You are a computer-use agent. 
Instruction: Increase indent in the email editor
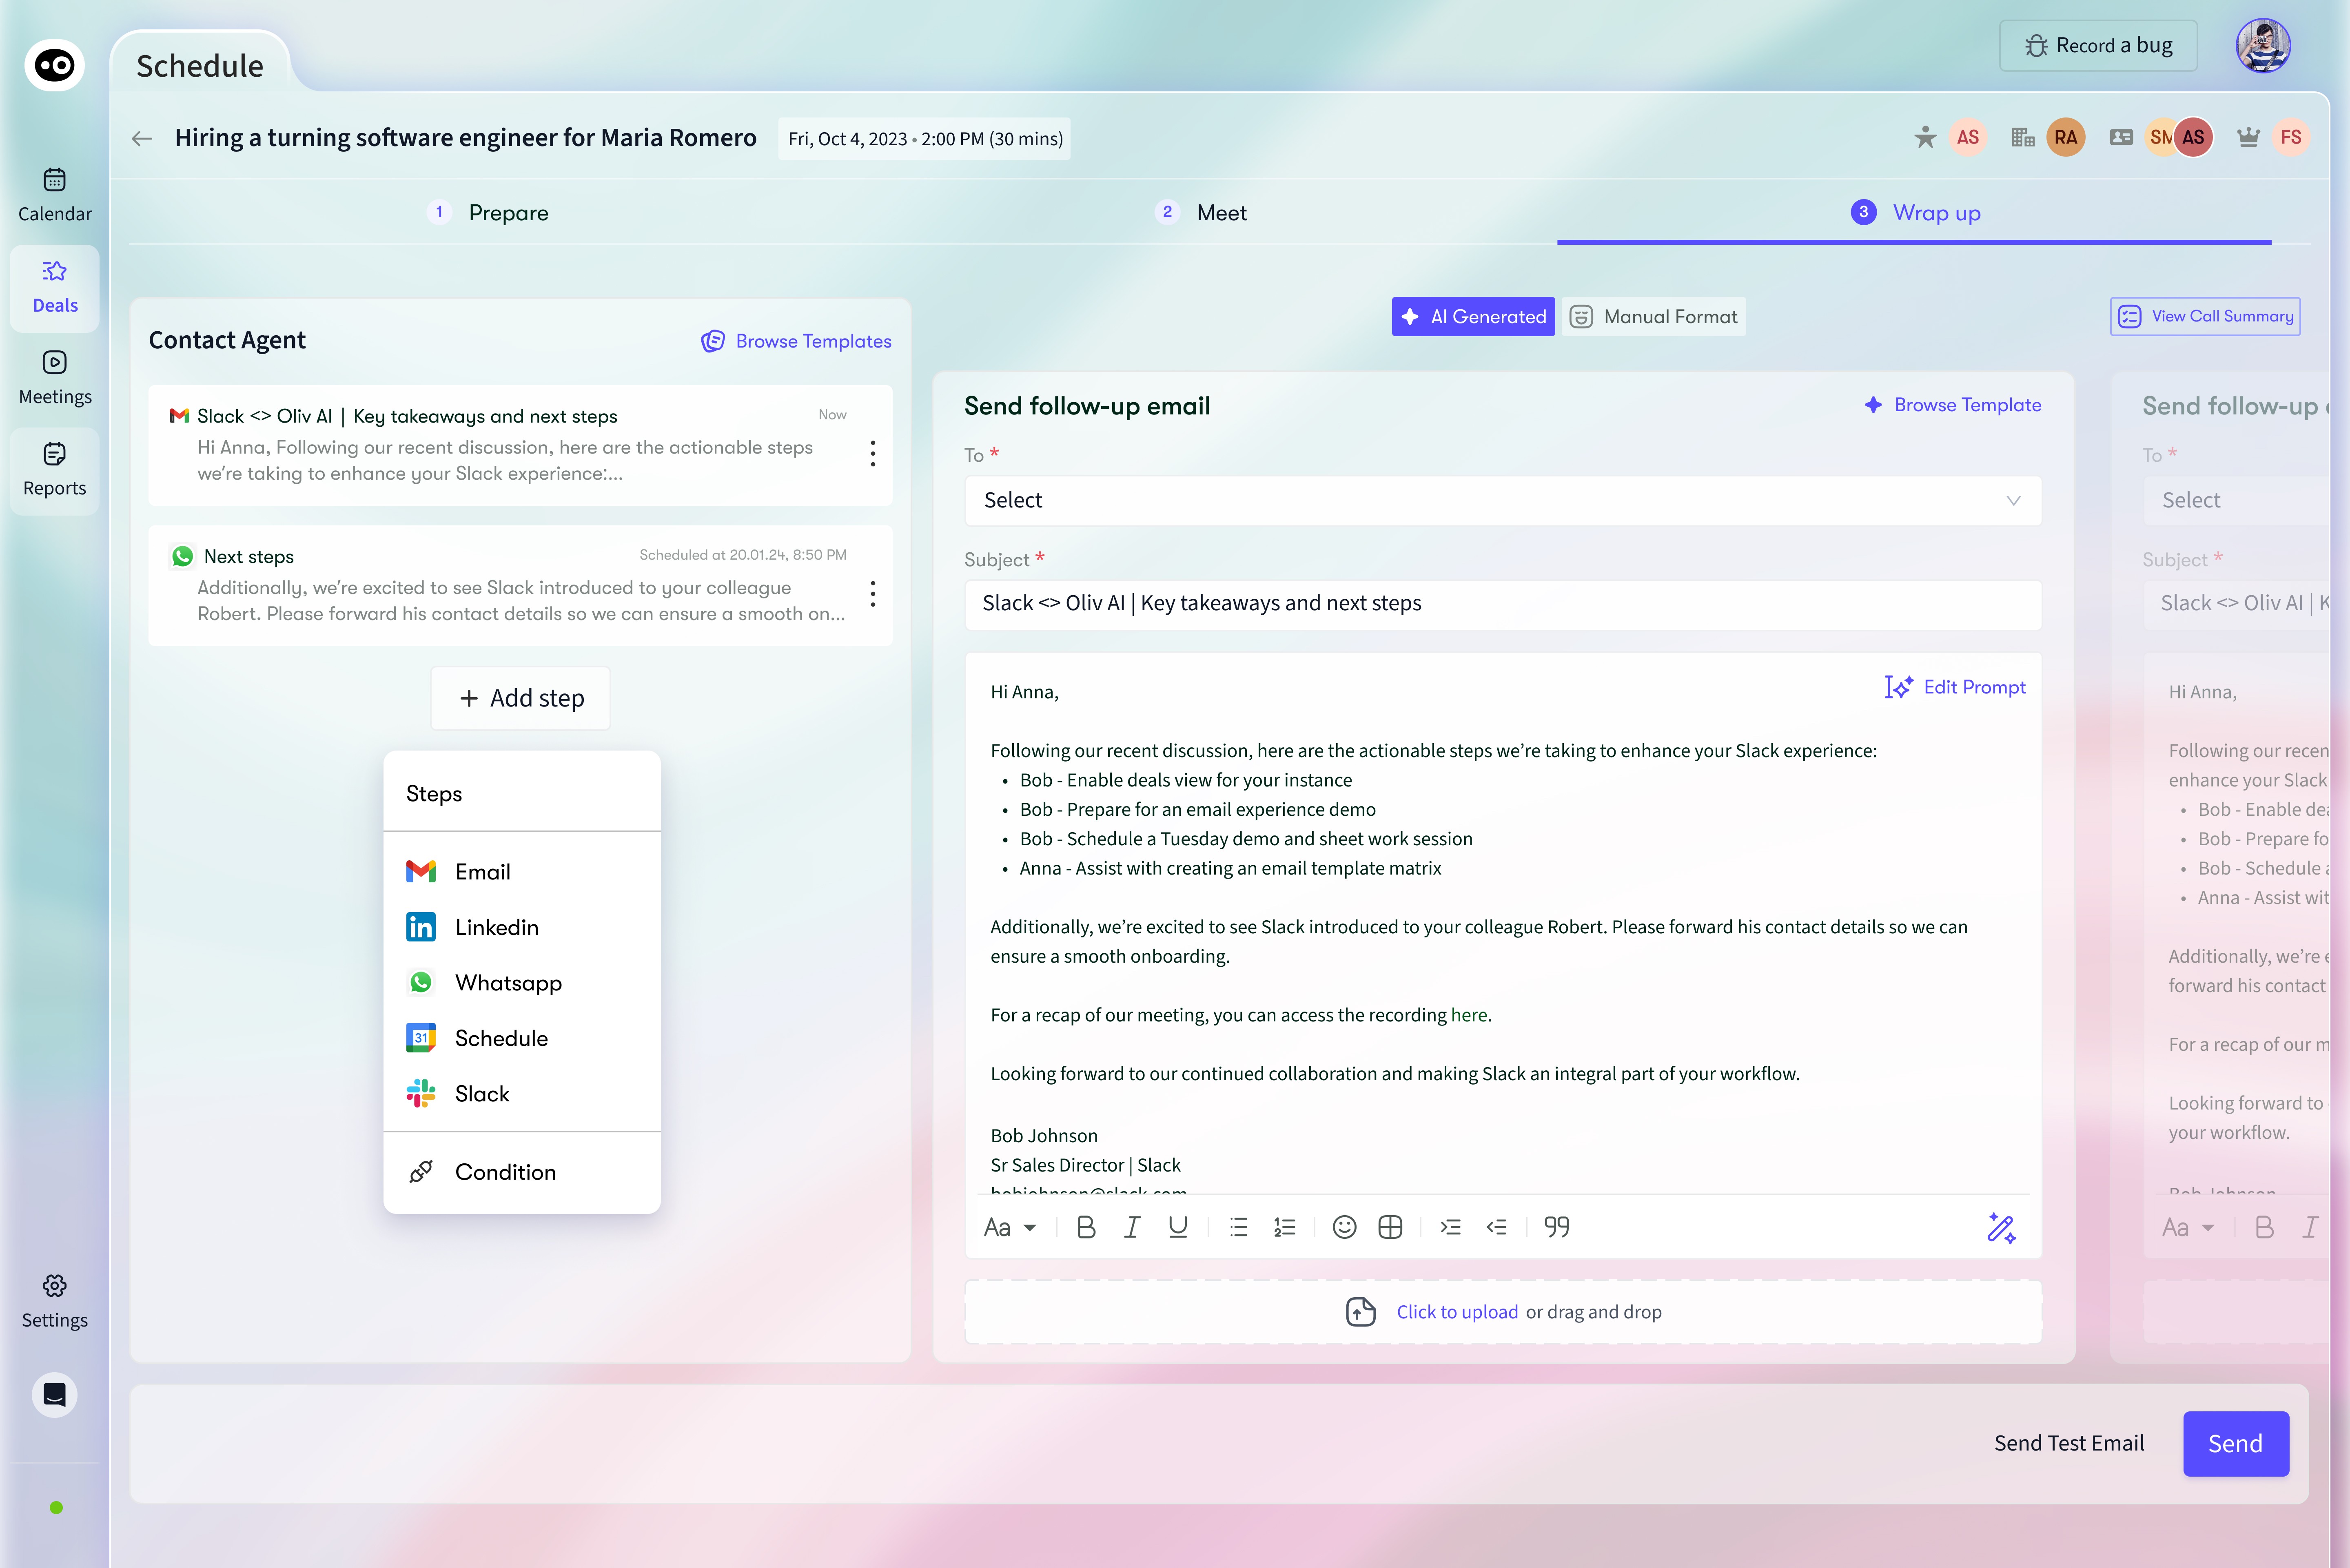pyautogui.click(x=1450, y=1227)
